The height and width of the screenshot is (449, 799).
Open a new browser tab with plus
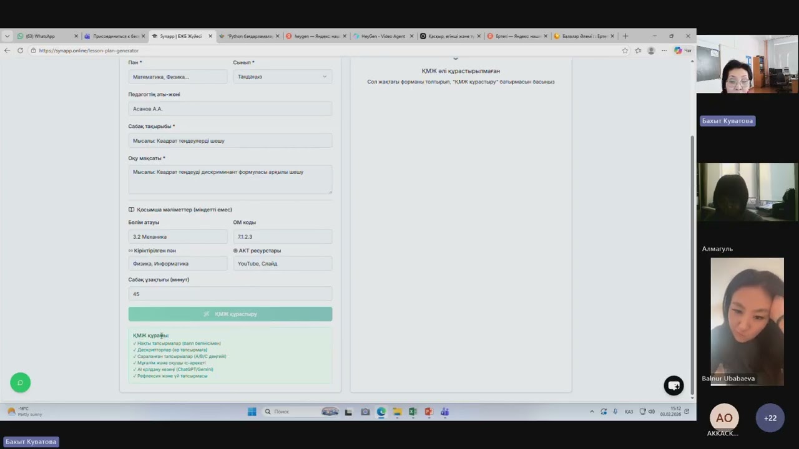pyautogui.click(x=625, y=36)
